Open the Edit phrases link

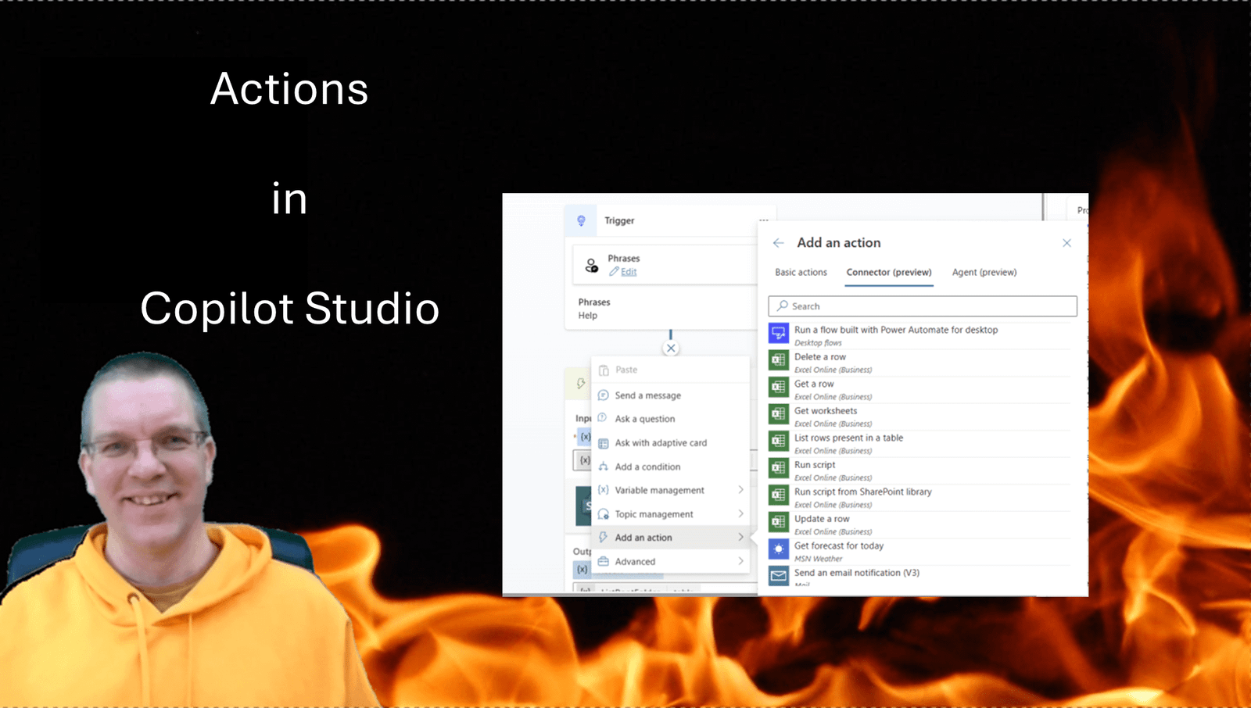pyautogui.click(x=629, y=272)
